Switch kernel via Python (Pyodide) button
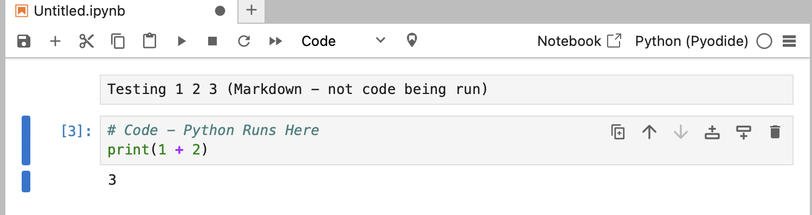 click(692, 41)
